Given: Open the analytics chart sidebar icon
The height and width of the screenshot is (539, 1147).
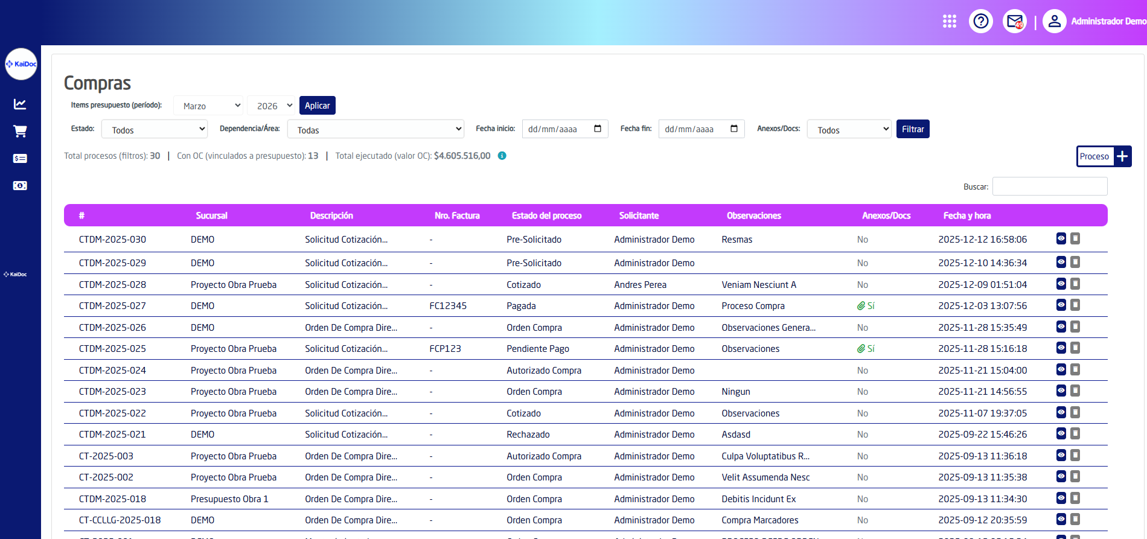Looking at the screenshot, I should point(20,104).
